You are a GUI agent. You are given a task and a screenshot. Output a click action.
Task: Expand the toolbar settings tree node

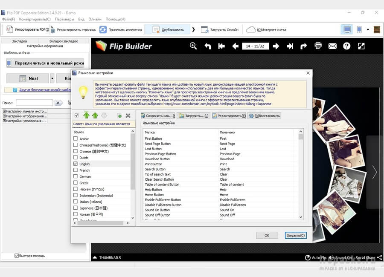click(x=4, y=111)
